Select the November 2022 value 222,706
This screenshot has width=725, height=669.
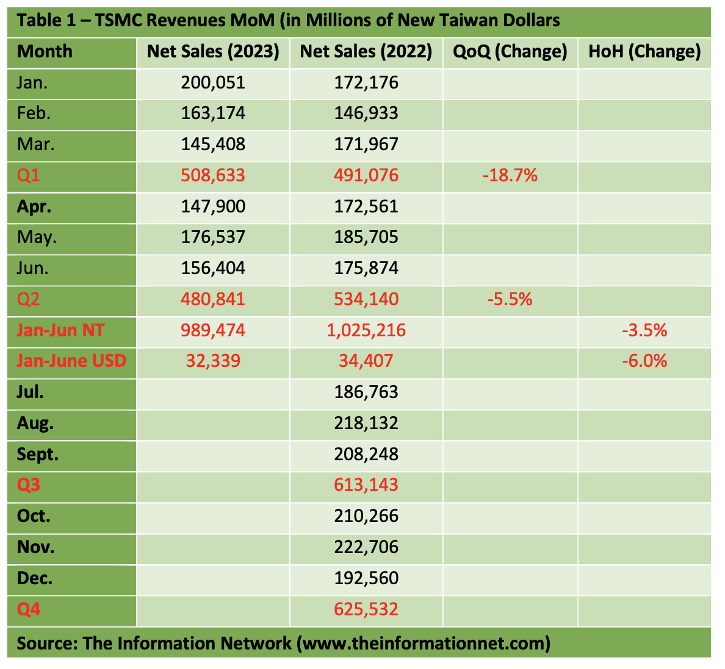366,548
